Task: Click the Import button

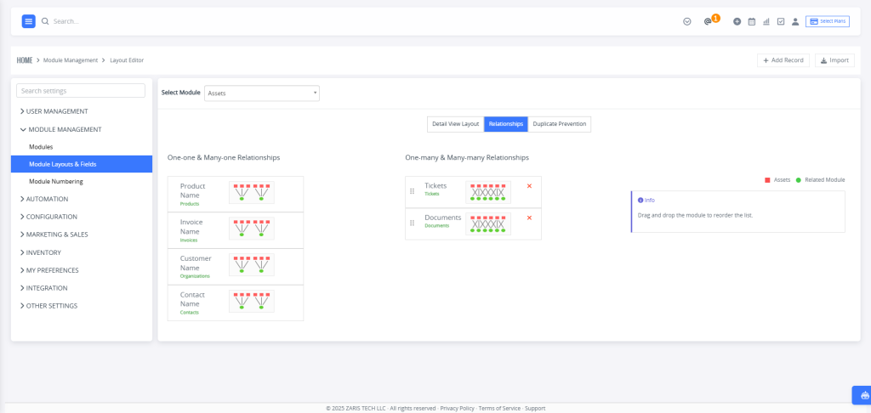Action: coord(834,60)
